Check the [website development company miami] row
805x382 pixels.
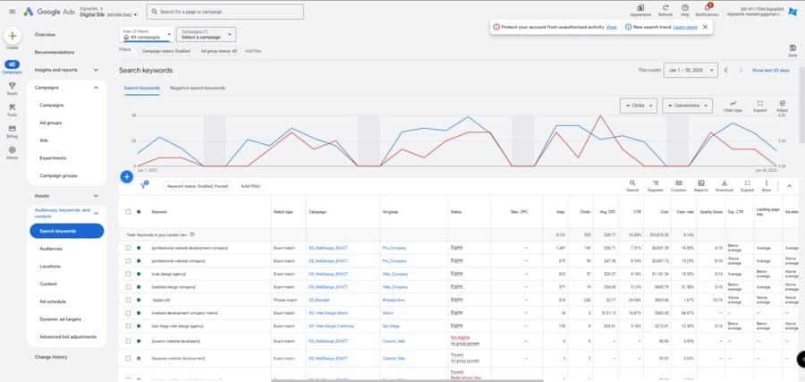(128, 313)
